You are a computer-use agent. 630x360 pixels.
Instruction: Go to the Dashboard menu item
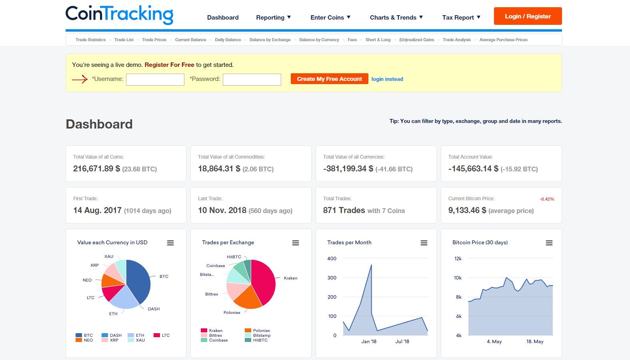223,18
